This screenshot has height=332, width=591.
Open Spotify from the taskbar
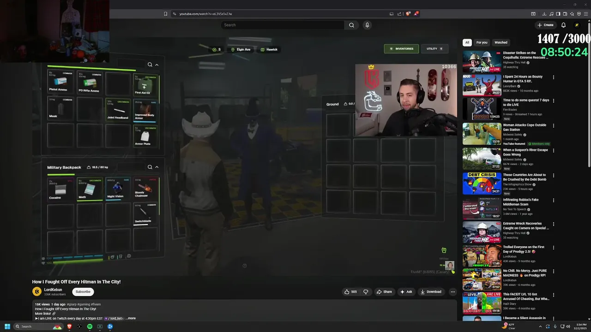pyautogui.click(x=90, y=326)
